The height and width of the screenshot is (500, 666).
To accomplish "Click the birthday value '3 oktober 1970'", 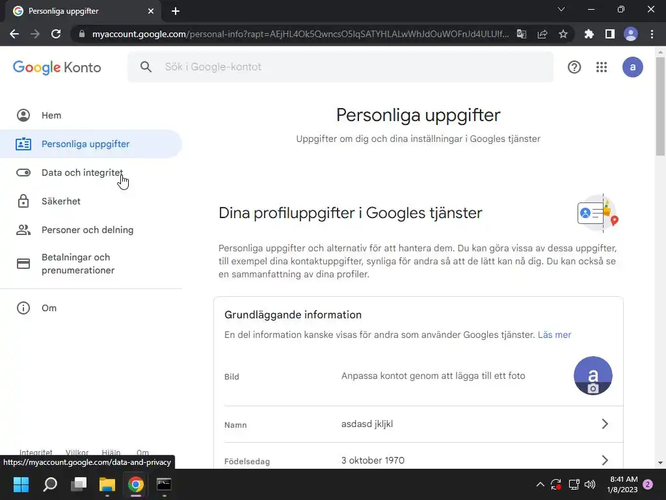I will (x=373, y=460).
